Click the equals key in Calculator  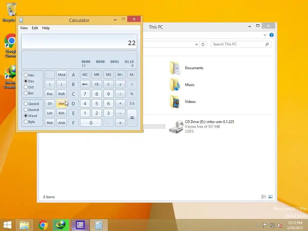132,118
